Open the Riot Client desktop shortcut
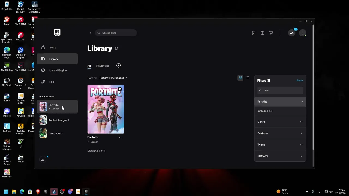 20,36
